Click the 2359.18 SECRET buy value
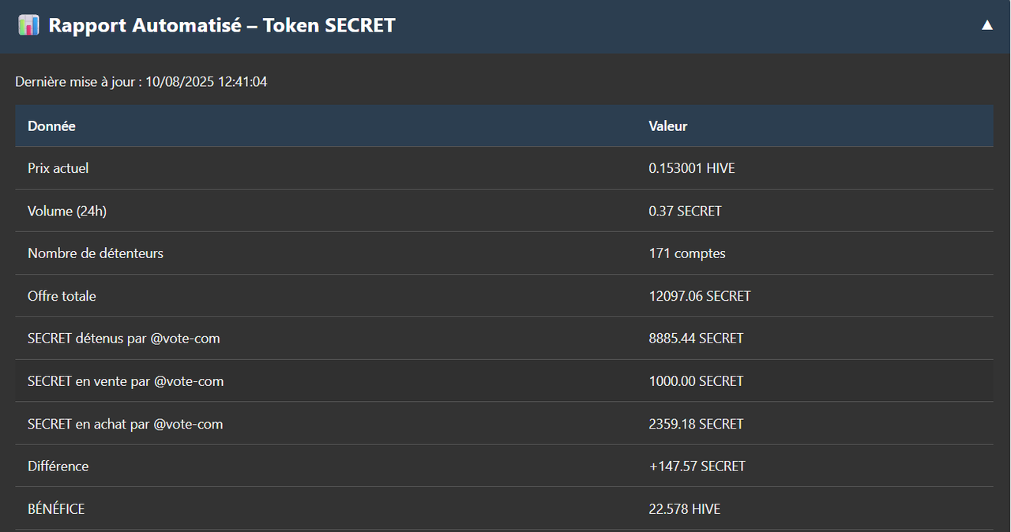 [696, 424]
